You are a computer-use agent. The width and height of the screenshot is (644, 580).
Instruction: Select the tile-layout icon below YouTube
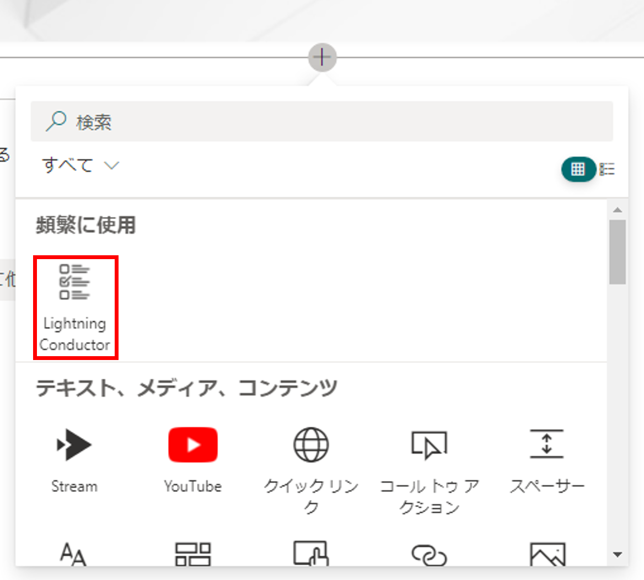click(x=192, y=554)
